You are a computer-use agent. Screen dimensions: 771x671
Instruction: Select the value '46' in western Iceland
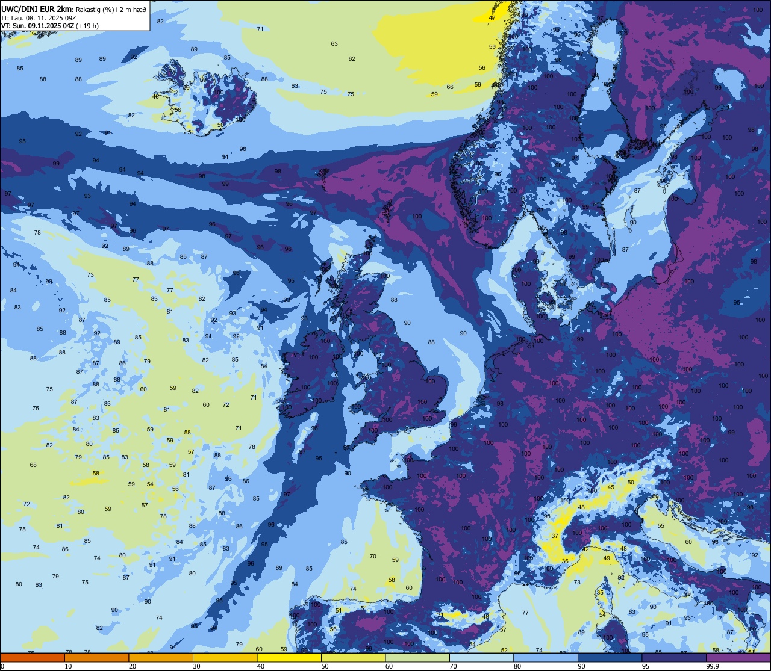(x=156, y=97)
